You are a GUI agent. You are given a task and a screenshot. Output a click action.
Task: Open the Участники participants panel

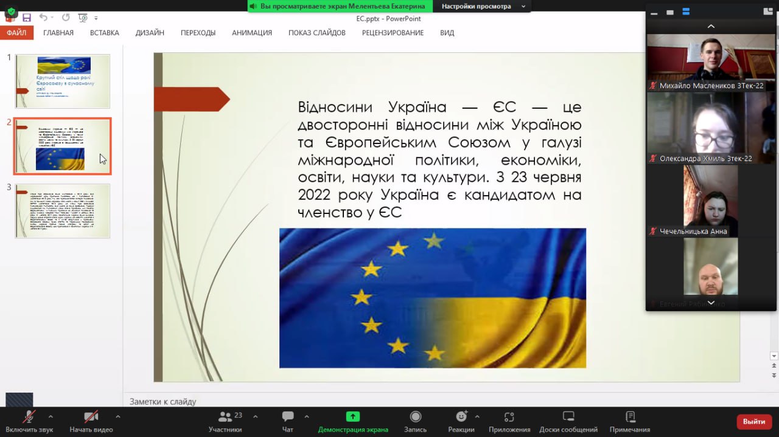(x=225, y=422)
